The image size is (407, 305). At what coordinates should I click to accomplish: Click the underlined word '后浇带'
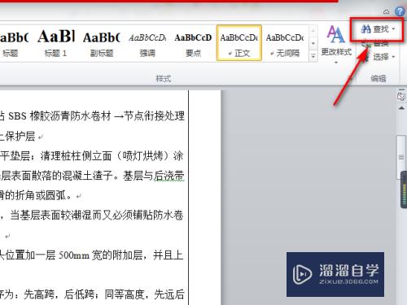pos(168,176)
